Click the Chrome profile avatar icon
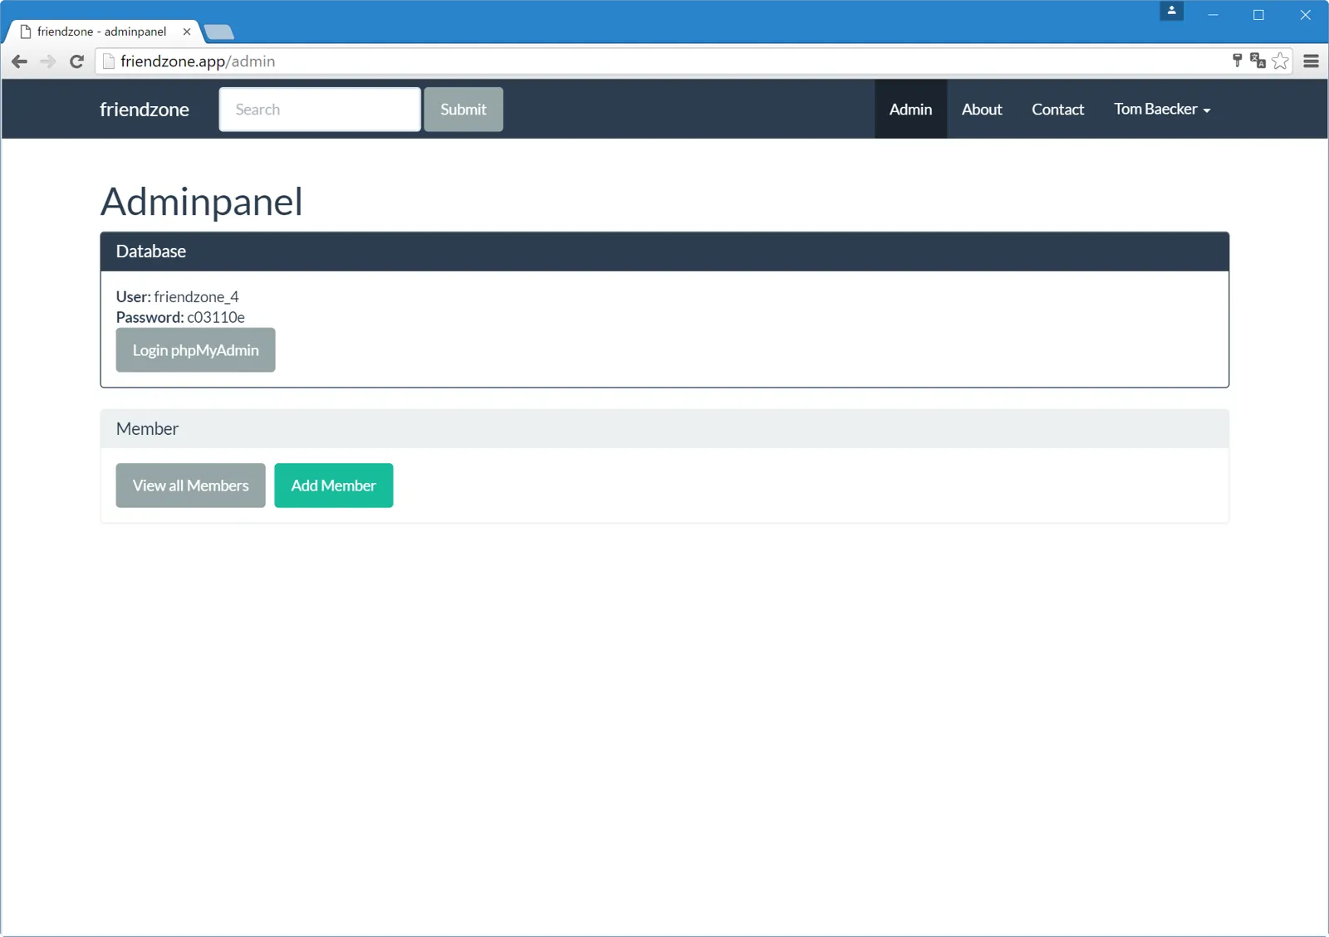 pyautogui.click(x=1171, y=11)
